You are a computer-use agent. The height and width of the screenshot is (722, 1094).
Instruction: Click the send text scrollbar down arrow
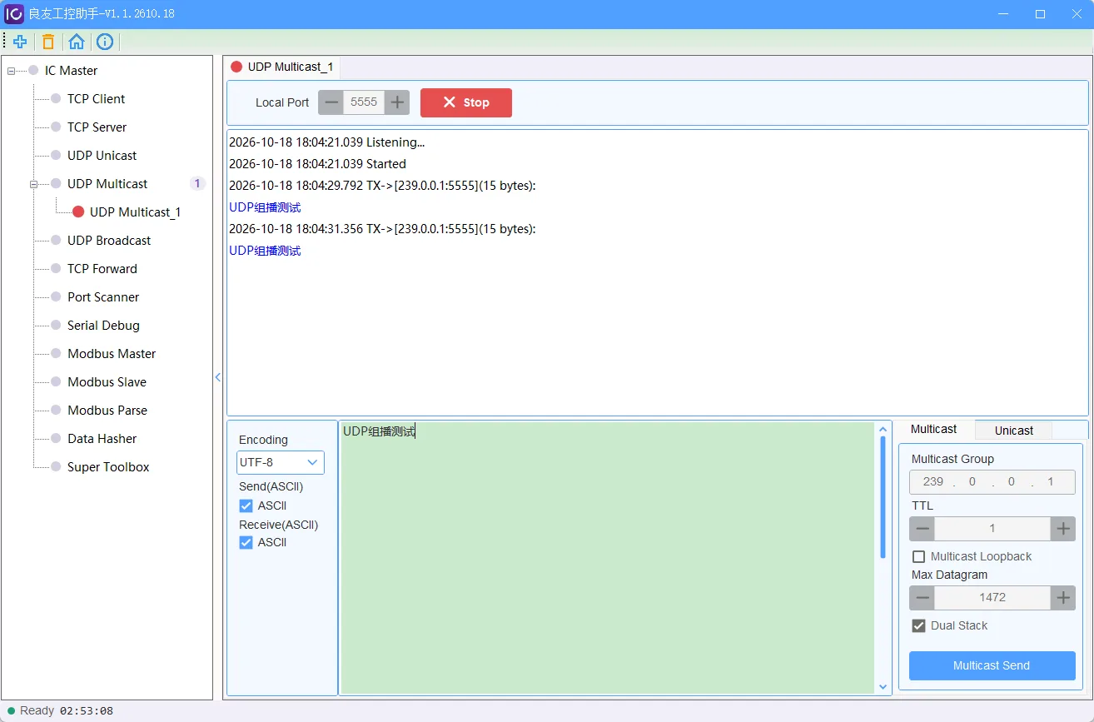pos(883,687)
